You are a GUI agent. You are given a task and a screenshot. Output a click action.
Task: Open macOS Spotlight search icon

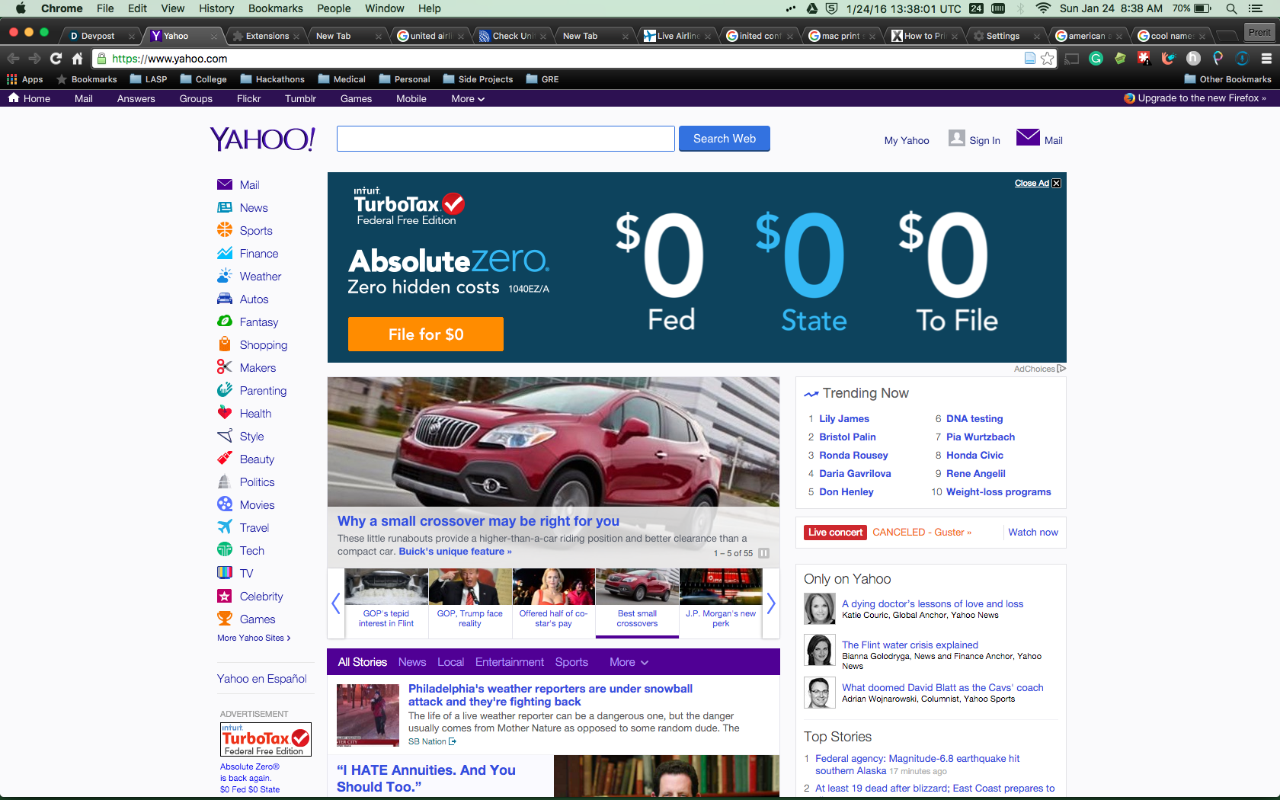pyautogui.click(x=1231, y=8)
